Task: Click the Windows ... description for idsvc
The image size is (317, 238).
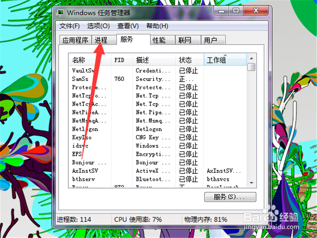Action: click(x=153, y=146)
